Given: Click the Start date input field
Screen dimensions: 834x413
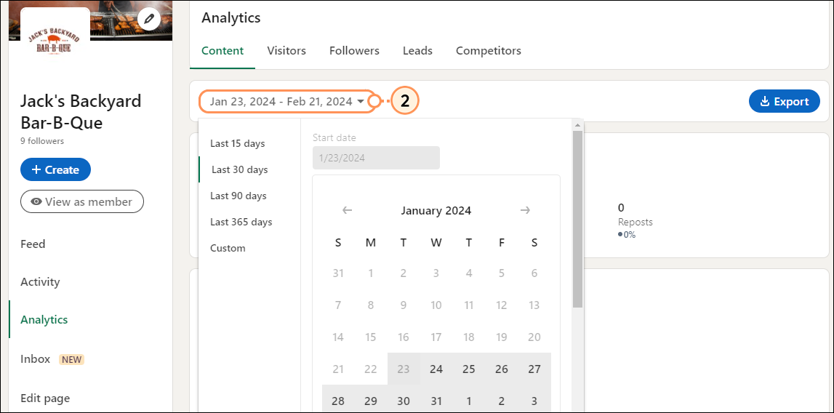Looking at the screenshot, I should pos(376,158).
